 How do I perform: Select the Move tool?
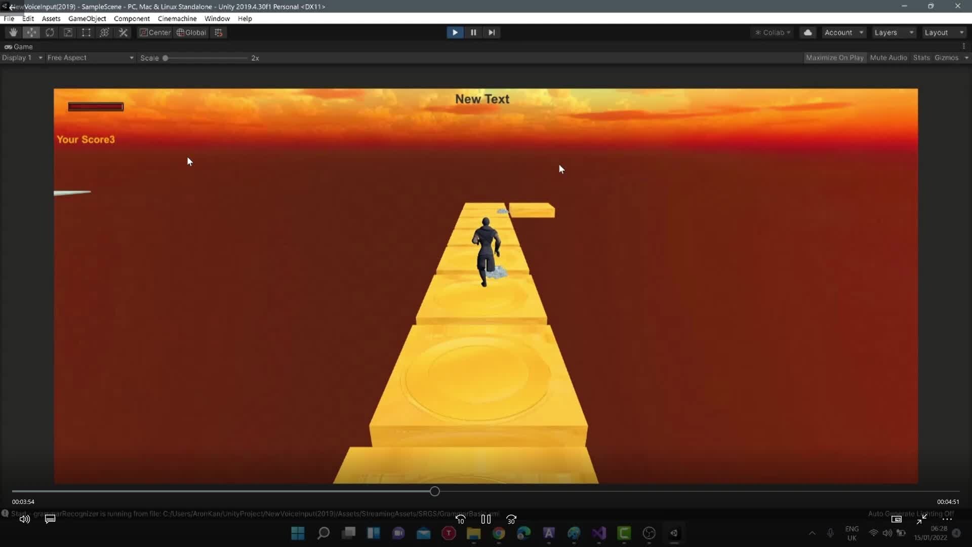(x=31, y=32)
